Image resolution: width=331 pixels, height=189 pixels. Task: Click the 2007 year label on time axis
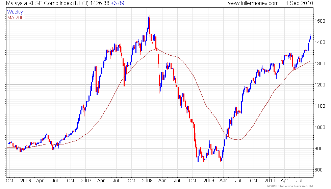[x=86, y=181]
